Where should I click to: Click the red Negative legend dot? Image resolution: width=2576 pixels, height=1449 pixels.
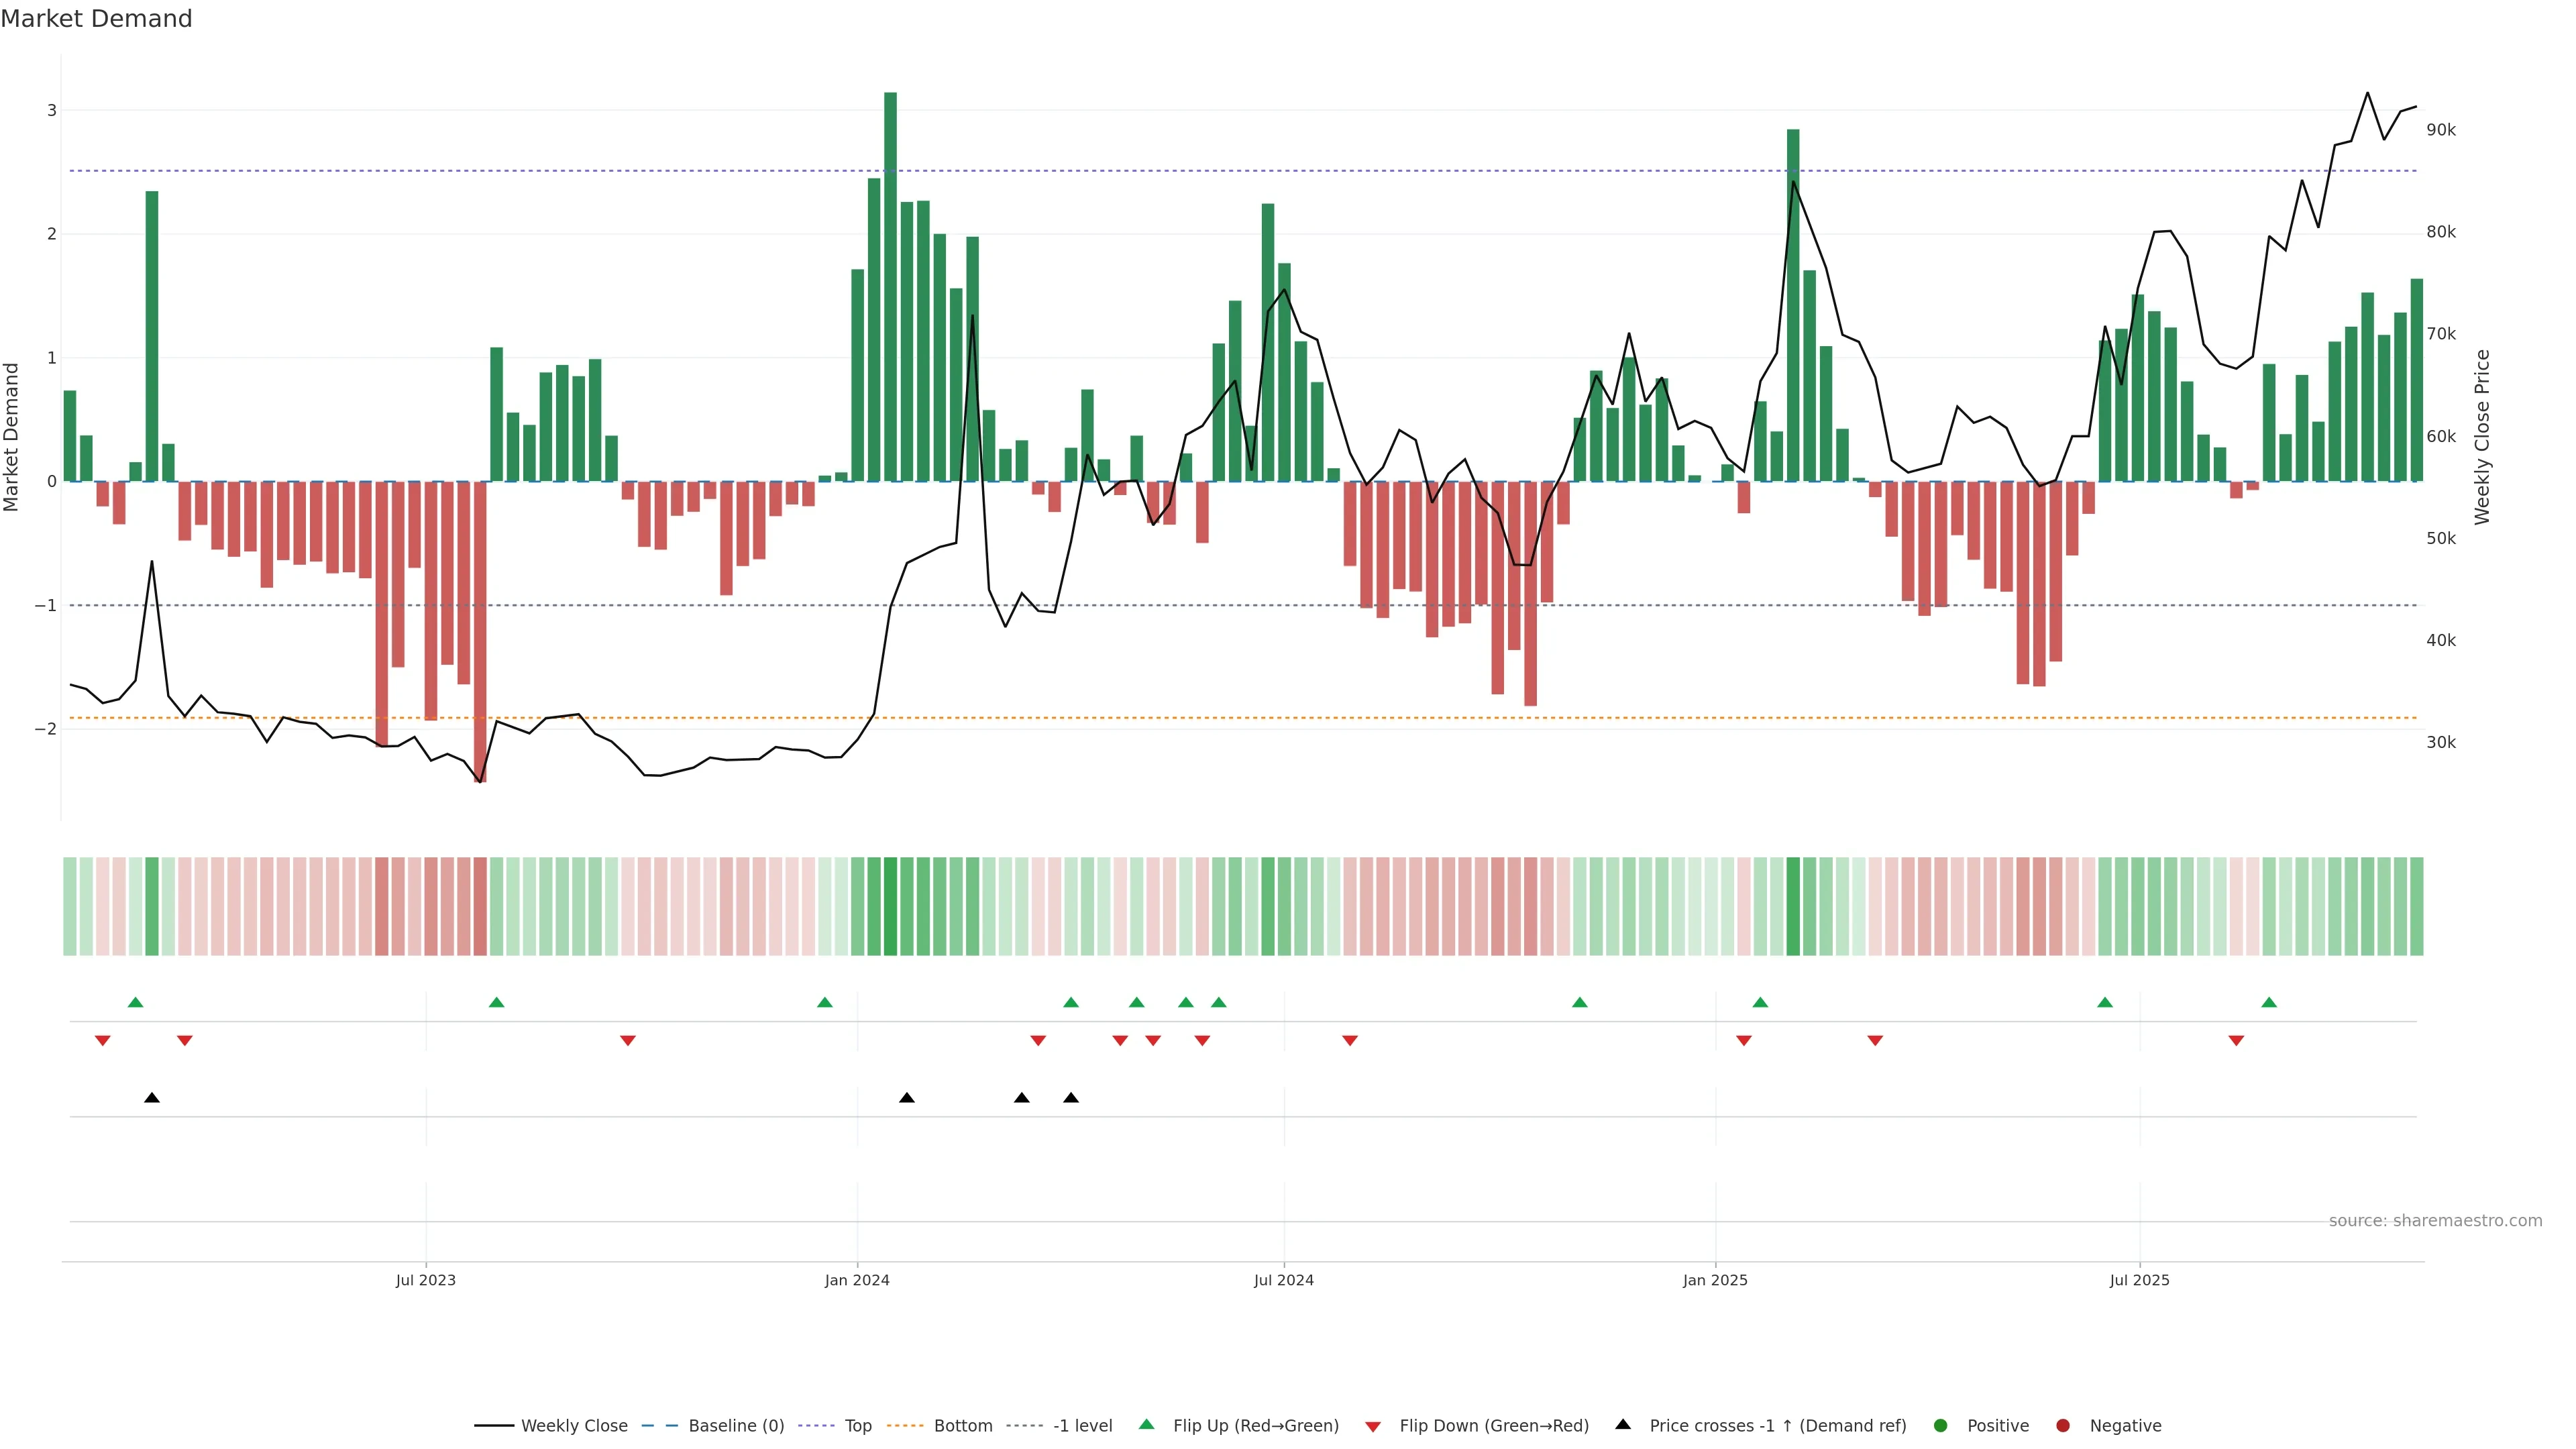(2063, 1426)
